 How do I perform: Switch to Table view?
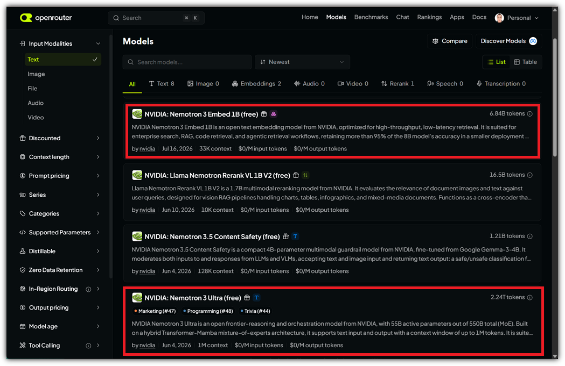[525, 62]
